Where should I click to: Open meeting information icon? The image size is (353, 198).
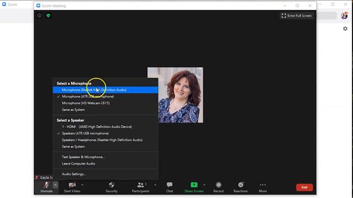[x=39, y=15]
